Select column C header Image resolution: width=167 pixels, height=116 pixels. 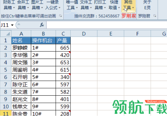tap(63, 34)
